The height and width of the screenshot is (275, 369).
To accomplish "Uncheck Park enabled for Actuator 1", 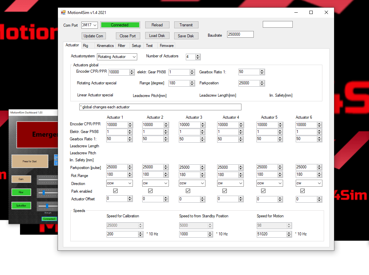I will coord(116,191).
